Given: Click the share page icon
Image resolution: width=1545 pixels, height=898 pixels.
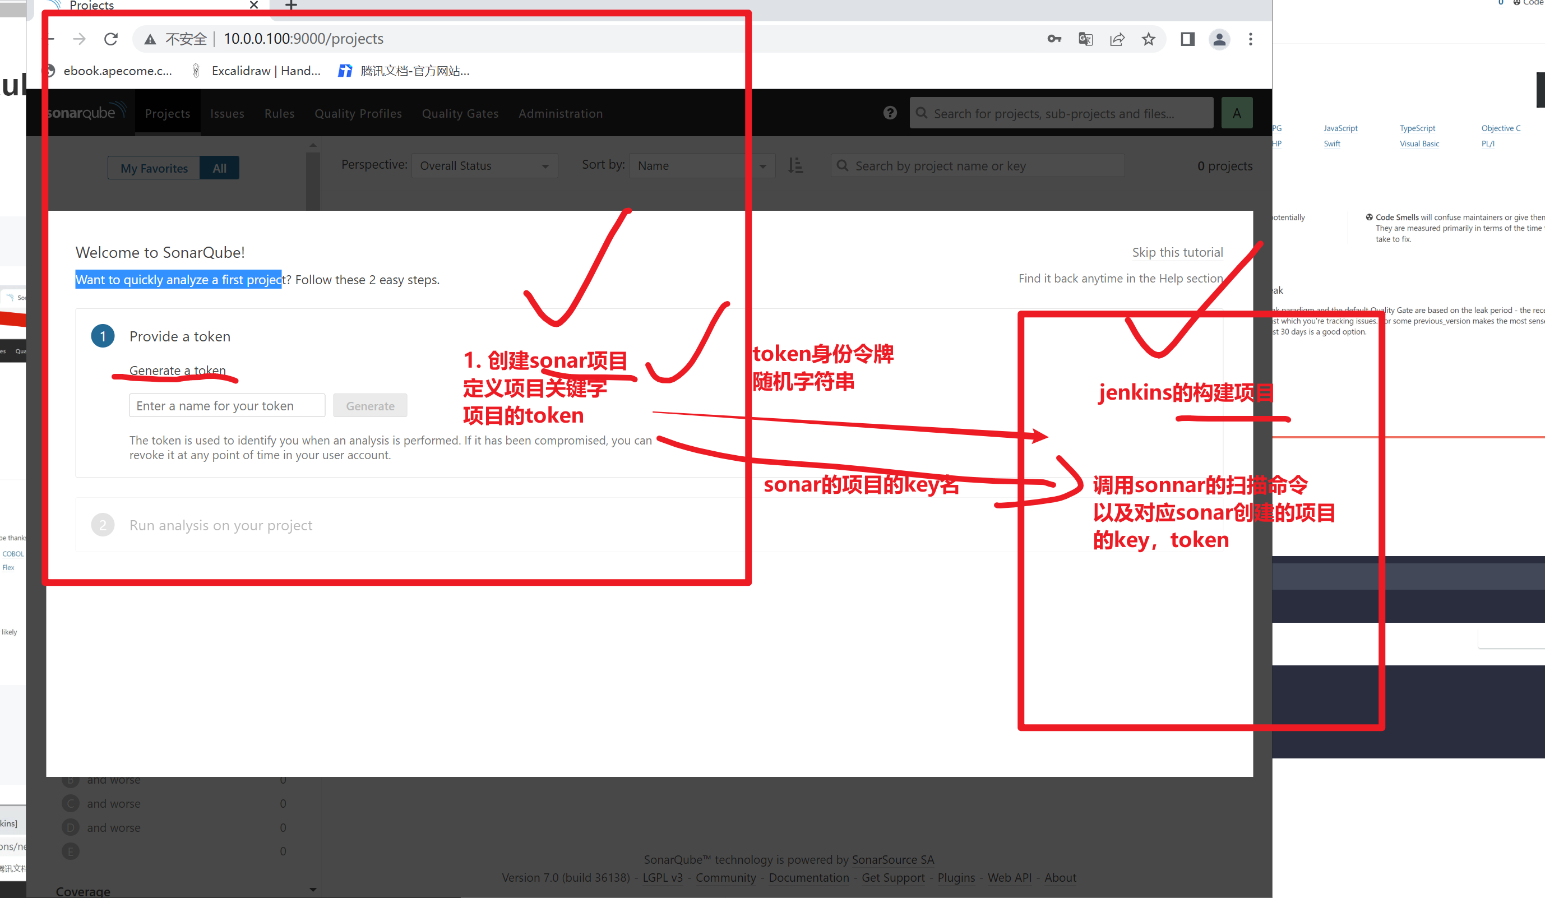Looking at the screenshot, I should (1117, 39).
